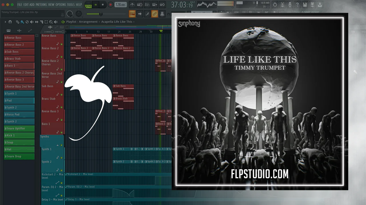The height and width of the screenshot is (205, 366).
Task: Select Snare Uplifter pattern in picker
Action: pos(19,128)
